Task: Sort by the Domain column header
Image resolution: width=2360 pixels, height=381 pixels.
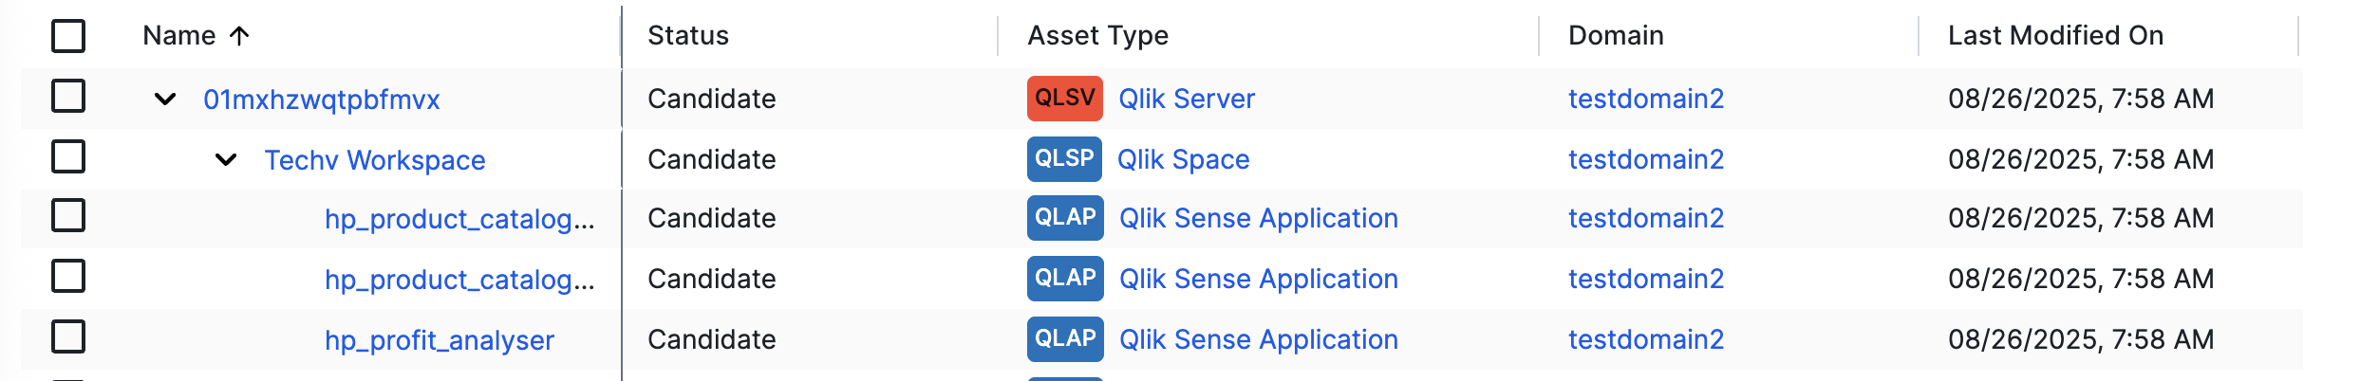Action: (x=1616, y=36)
